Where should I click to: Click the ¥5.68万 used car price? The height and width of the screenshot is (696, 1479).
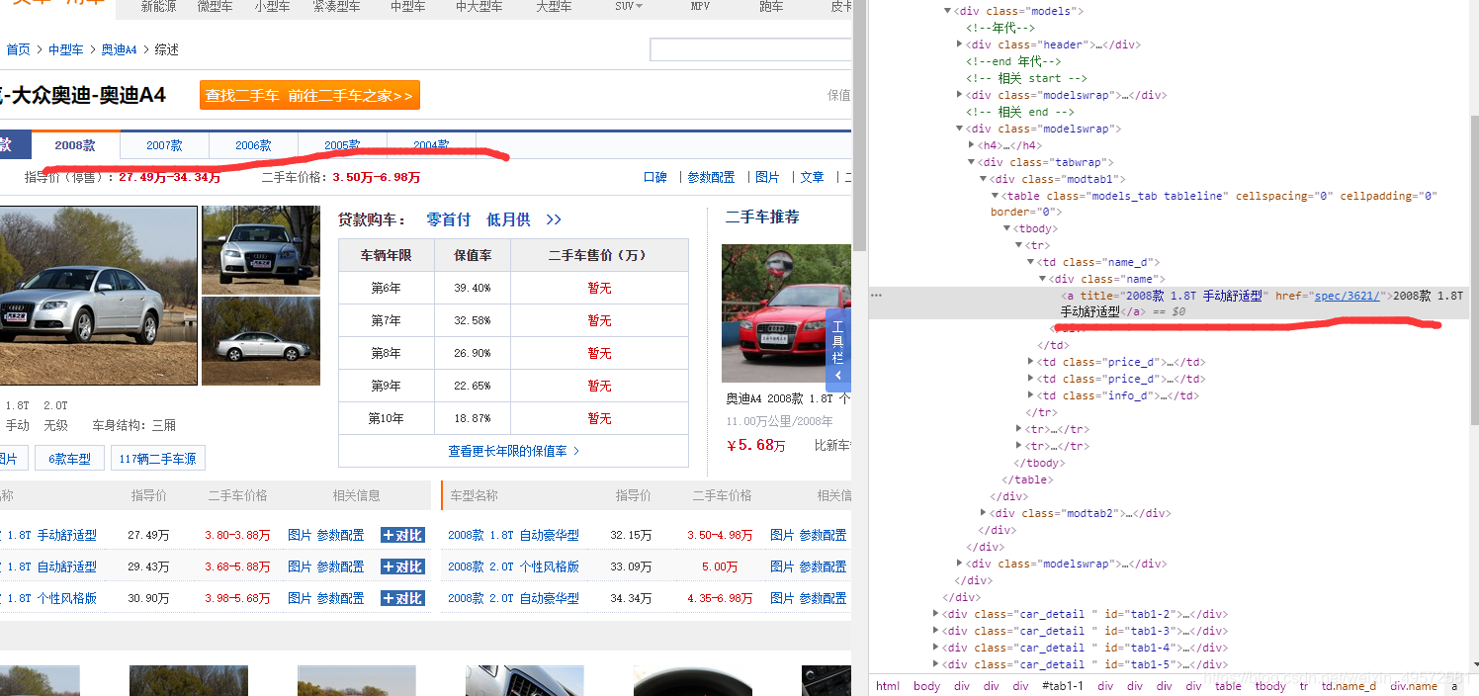coord(756,445)
